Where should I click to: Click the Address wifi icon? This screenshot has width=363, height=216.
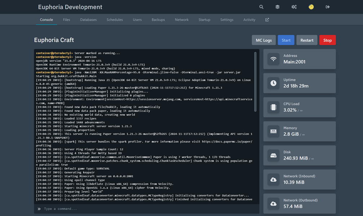(273, 59)
